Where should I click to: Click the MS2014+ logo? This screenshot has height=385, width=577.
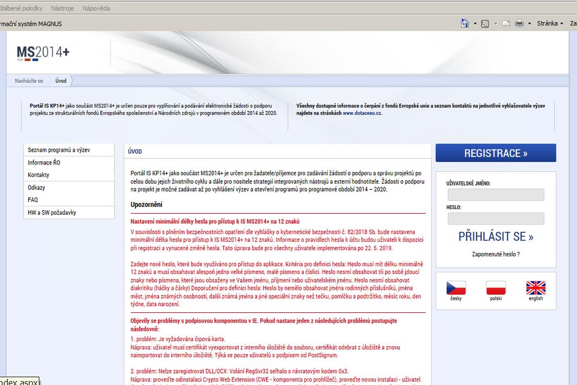coord(43,53)
